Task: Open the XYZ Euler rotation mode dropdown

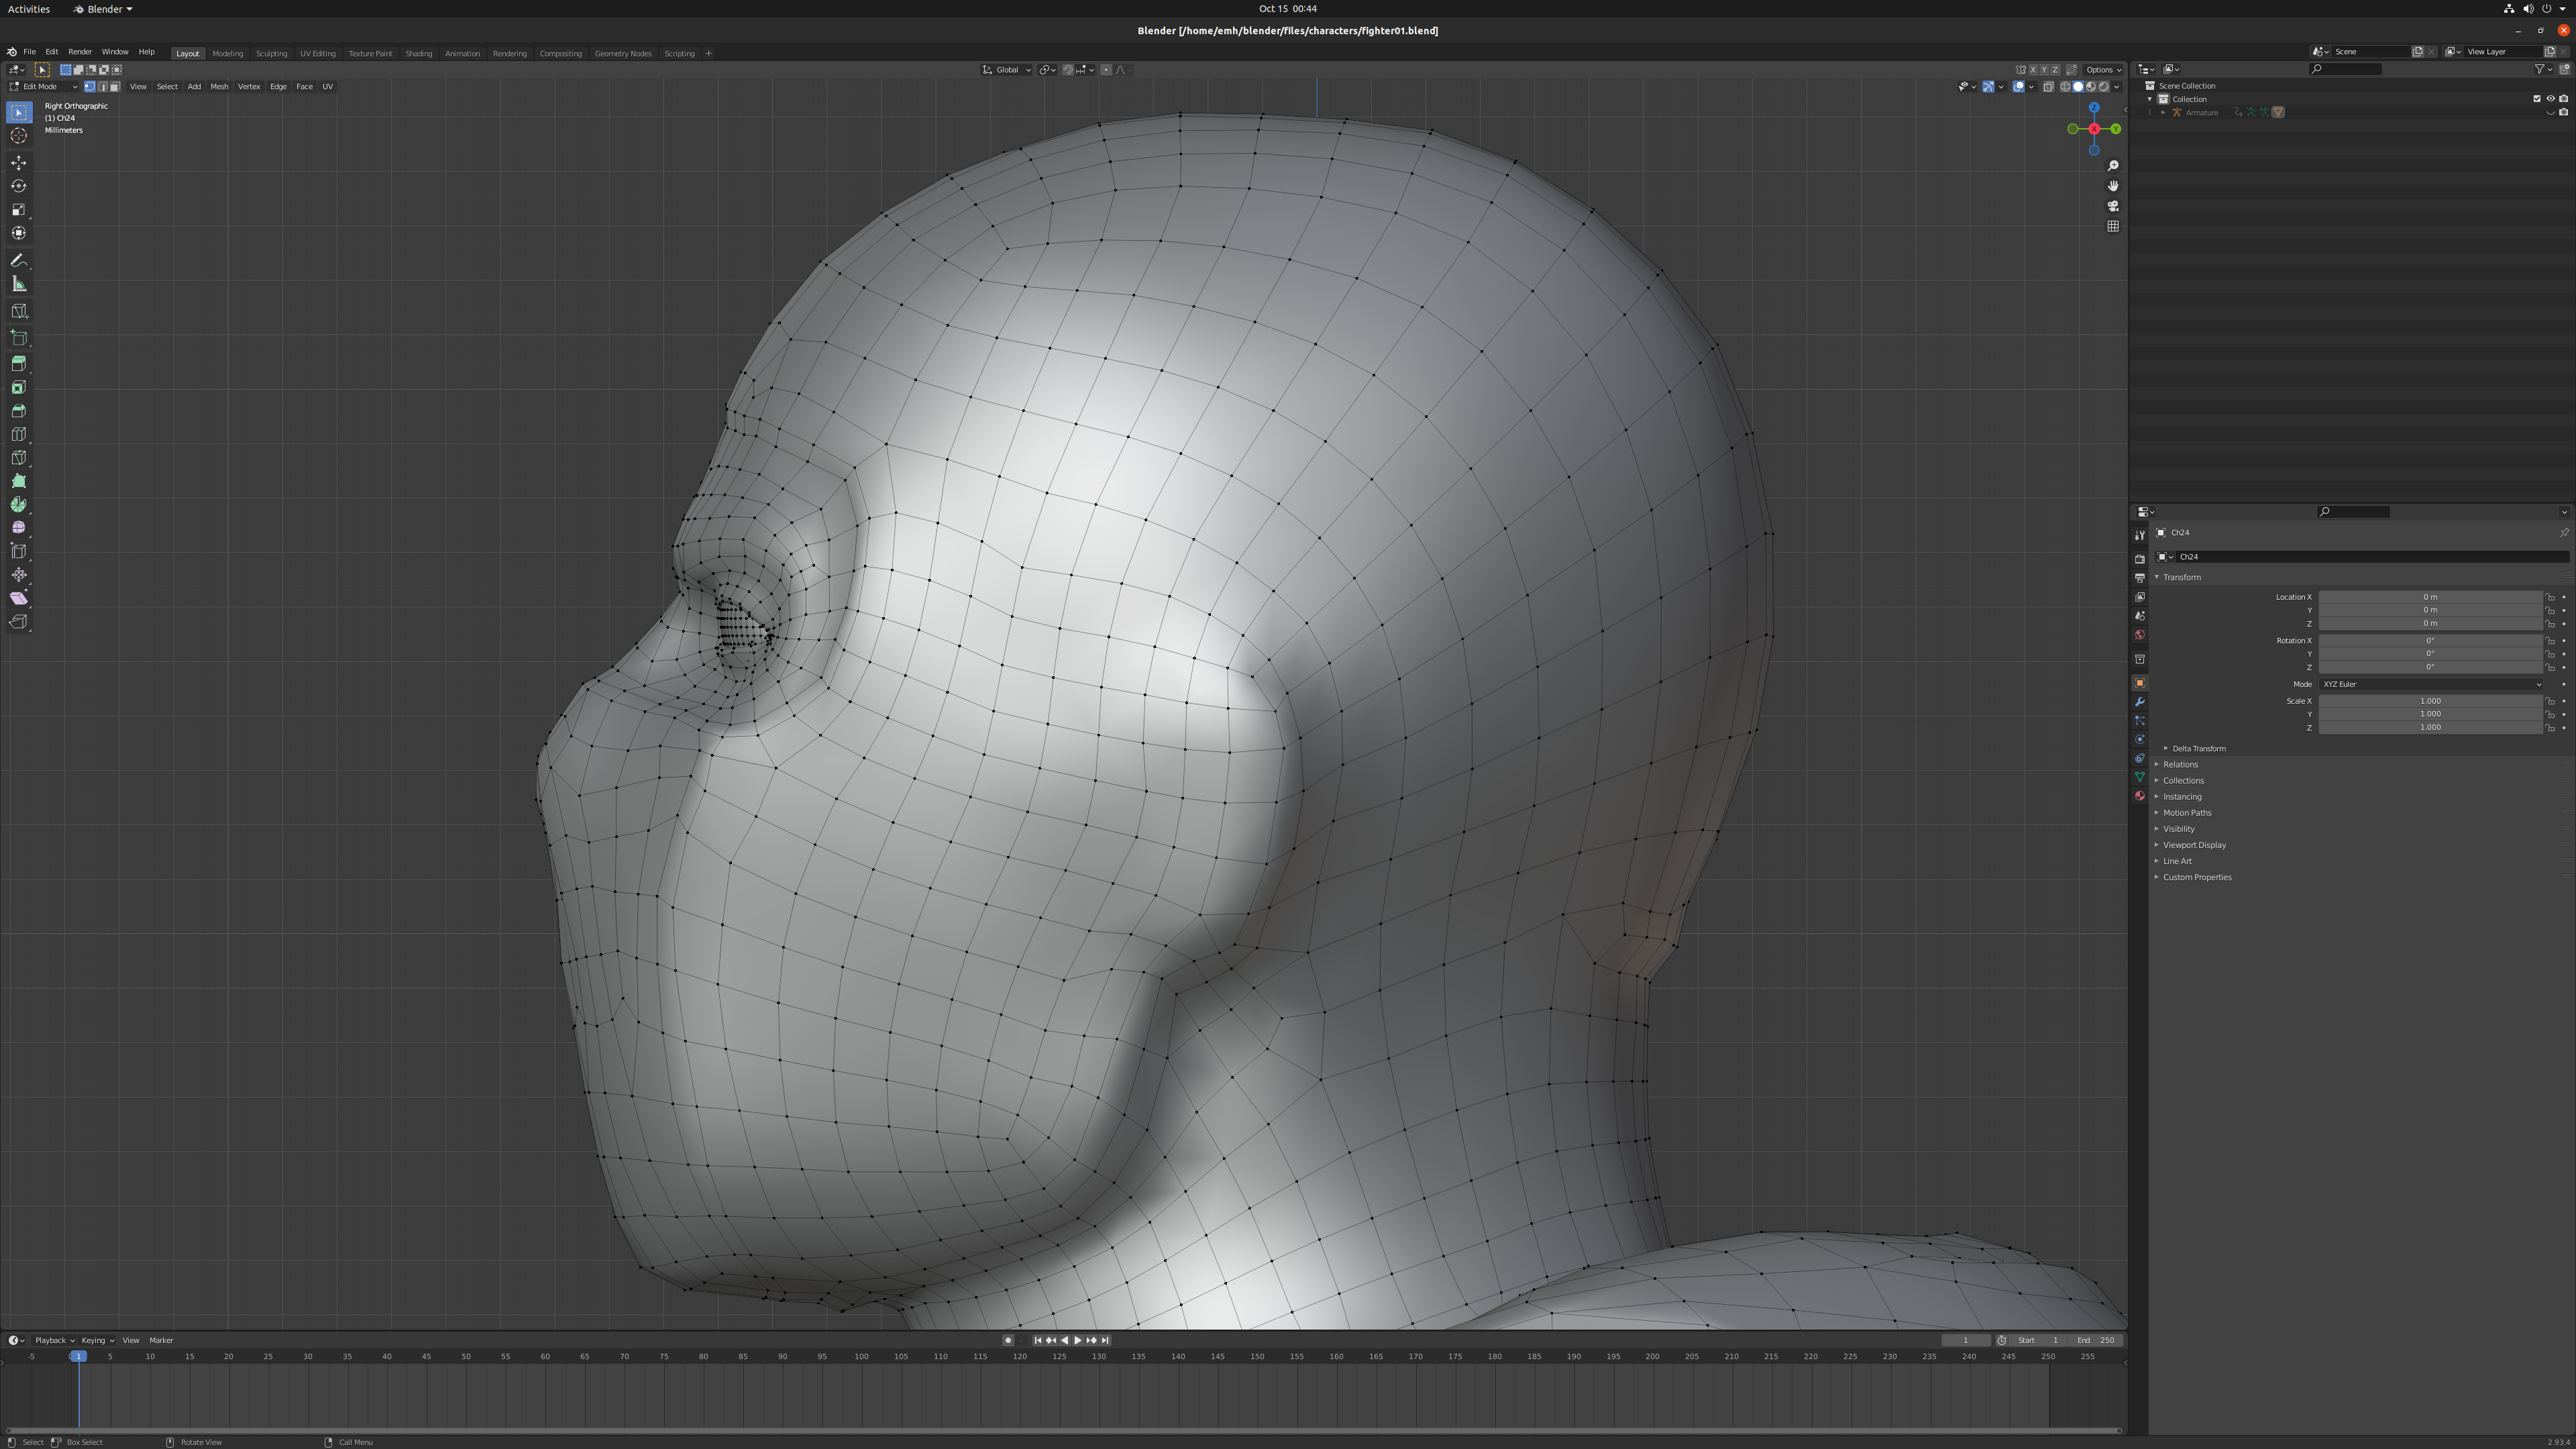Action: (2431, 684)
